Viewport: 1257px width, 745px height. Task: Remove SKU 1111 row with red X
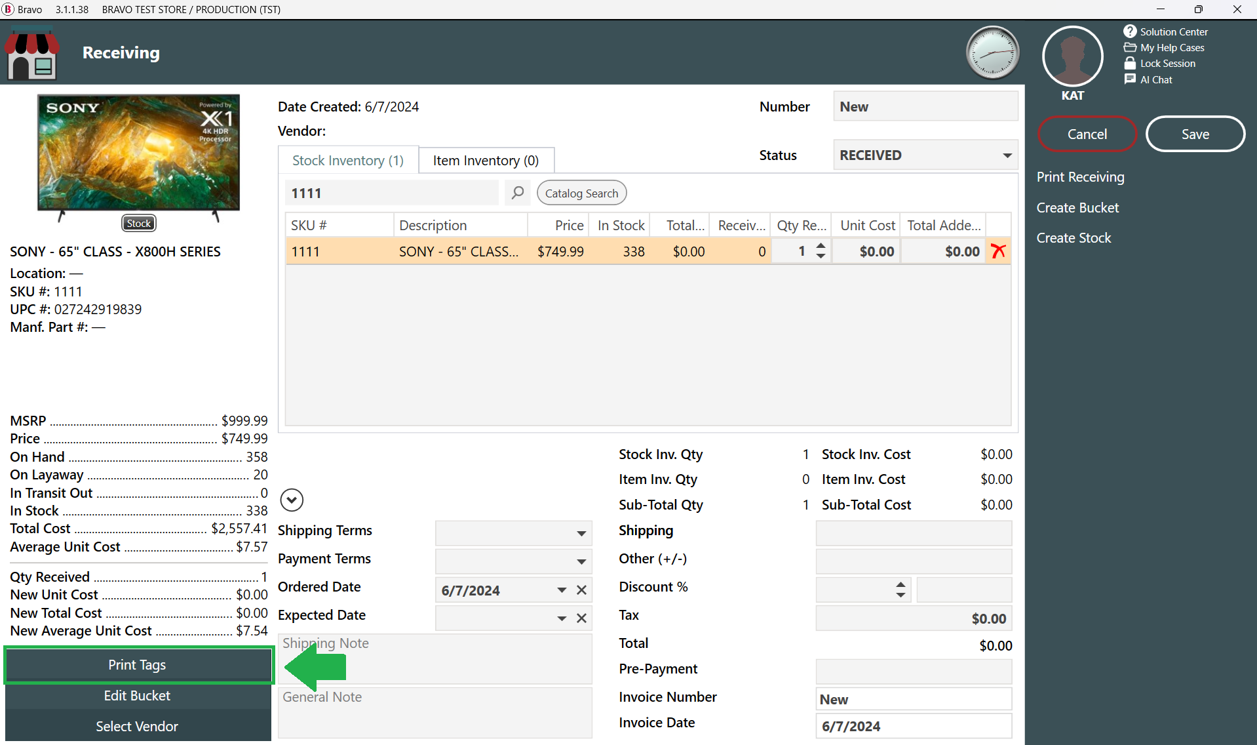(x=998, y=251)
